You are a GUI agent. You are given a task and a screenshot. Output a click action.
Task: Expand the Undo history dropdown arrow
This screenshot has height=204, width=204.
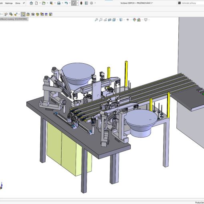(70, 3)
